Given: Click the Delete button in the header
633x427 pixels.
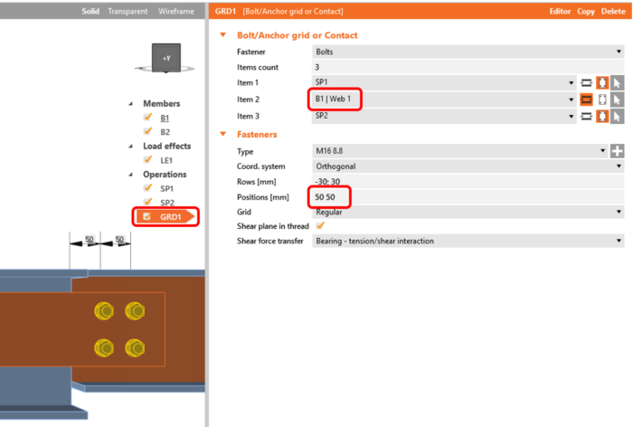Looking at the screenshot, I should point(613,12).
